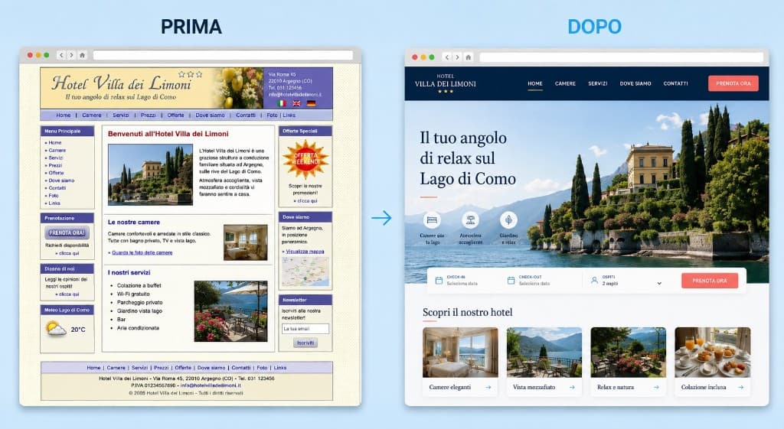The height and width of the screenshot is (429, 784).
Task: Click clicca qui under Dicono di noi
Action: click(69, 294)
